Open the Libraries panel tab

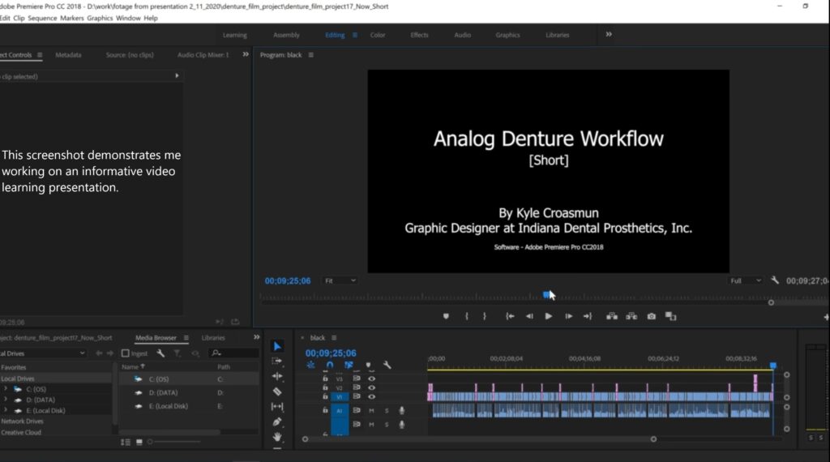[213, 338]
